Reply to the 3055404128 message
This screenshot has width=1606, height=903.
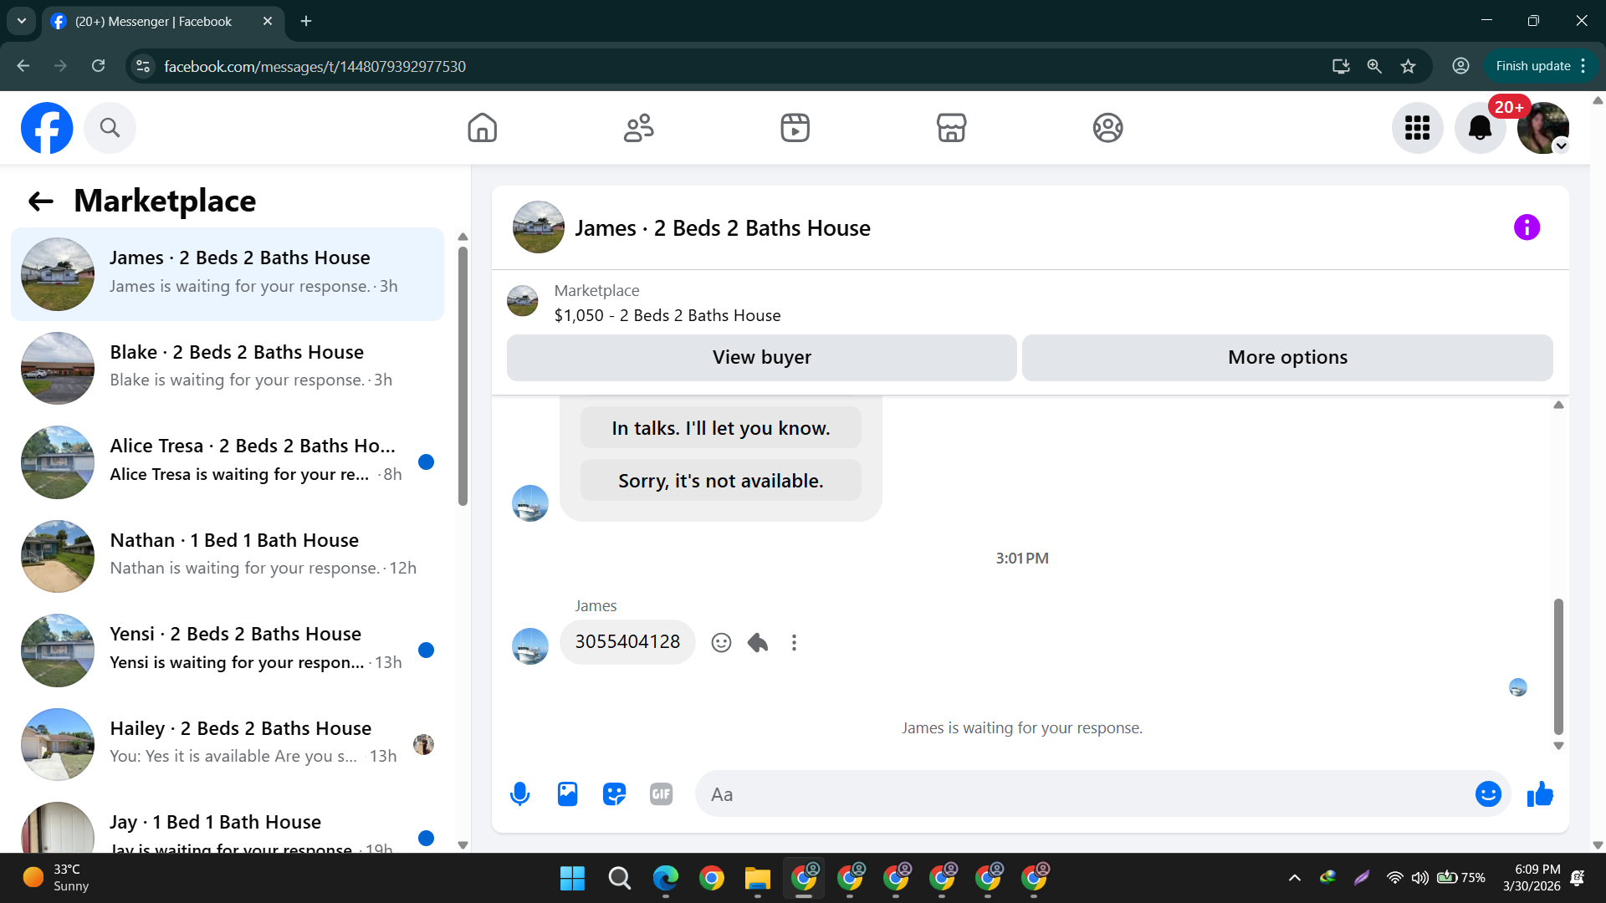758,642
